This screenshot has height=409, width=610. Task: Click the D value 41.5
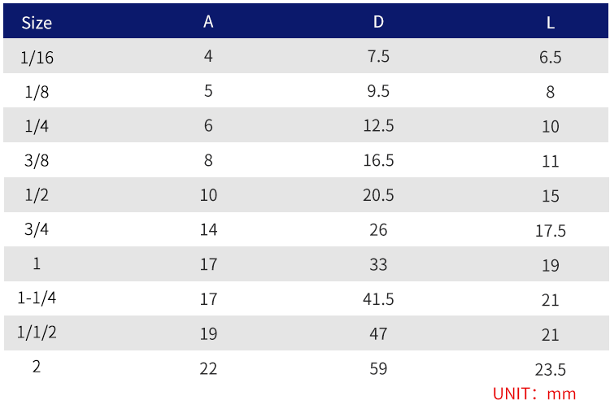coord(378,299)
